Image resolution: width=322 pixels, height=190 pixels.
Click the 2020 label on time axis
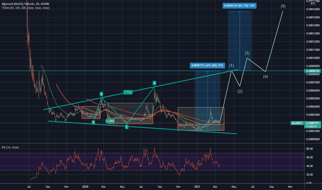(85, 187)
